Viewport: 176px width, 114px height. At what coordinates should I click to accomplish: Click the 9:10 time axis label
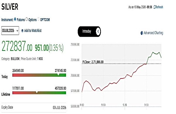click(x=103, y=105)
